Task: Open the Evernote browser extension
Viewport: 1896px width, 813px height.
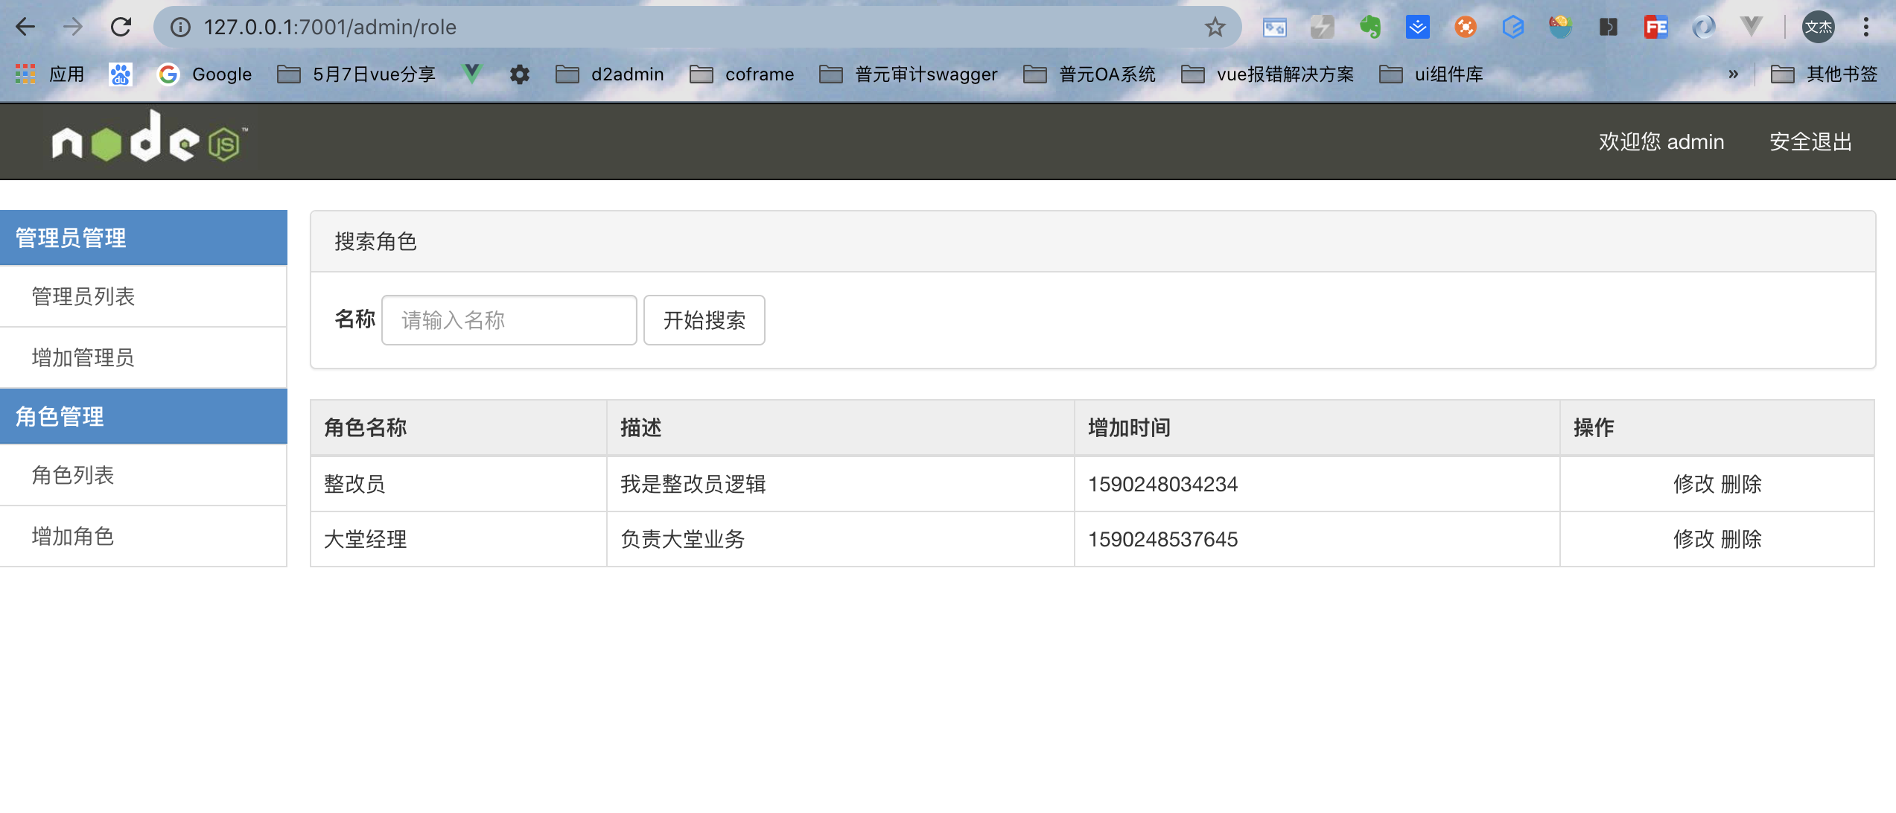Action: [x=1371, y=27]
